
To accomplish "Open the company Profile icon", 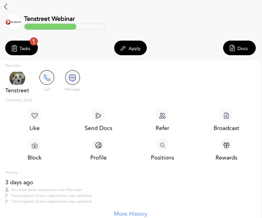I will click(x=99, y=145).
